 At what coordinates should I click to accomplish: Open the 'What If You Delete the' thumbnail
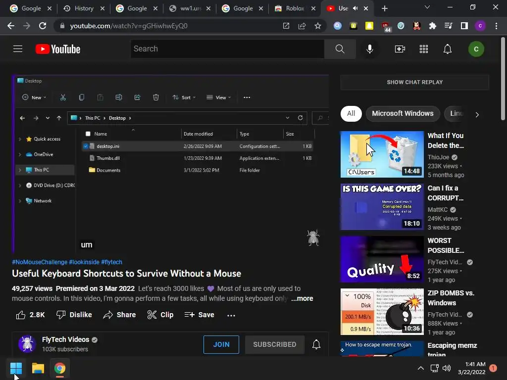(382, 154)
